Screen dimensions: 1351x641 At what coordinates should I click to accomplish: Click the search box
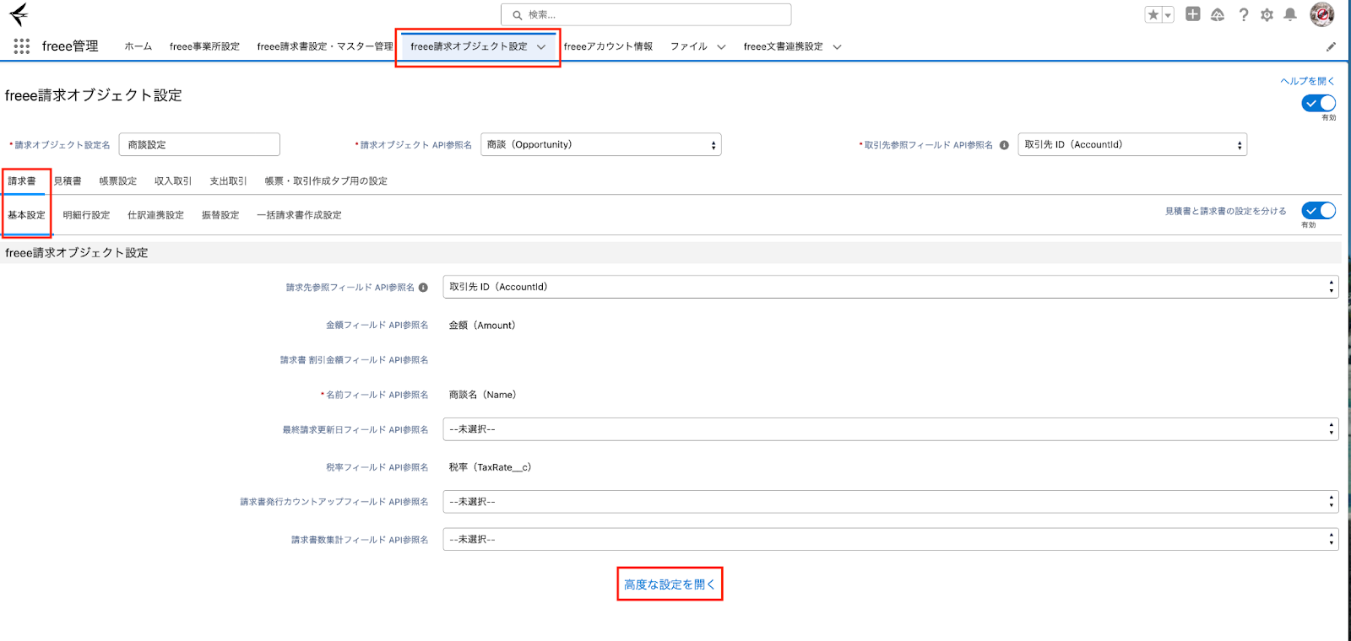pyautogui.click(x=646, y=14)
